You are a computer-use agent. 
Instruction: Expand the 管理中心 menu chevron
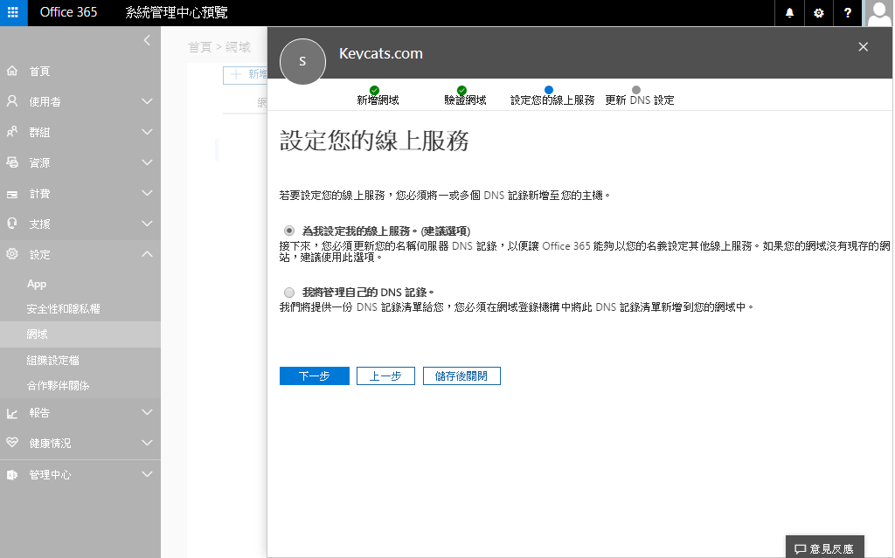coord(147,474)
